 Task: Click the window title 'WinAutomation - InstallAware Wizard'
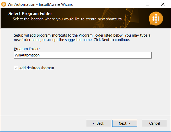(x=40, y=4)
